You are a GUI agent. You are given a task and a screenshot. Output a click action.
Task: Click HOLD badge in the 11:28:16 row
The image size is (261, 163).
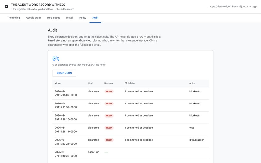pos(109,116)
